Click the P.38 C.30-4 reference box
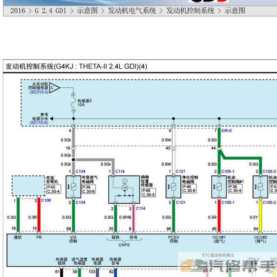 [235, 189]
